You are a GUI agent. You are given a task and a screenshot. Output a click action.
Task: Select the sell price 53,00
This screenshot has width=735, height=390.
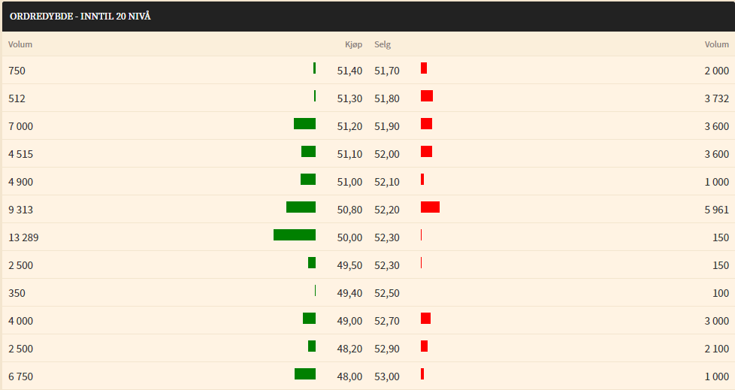(387, 376)
